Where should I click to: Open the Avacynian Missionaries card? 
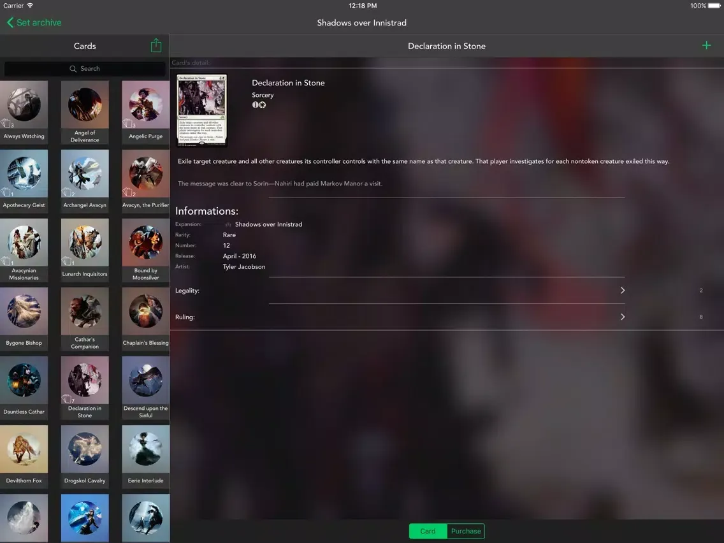click(24, 250)
